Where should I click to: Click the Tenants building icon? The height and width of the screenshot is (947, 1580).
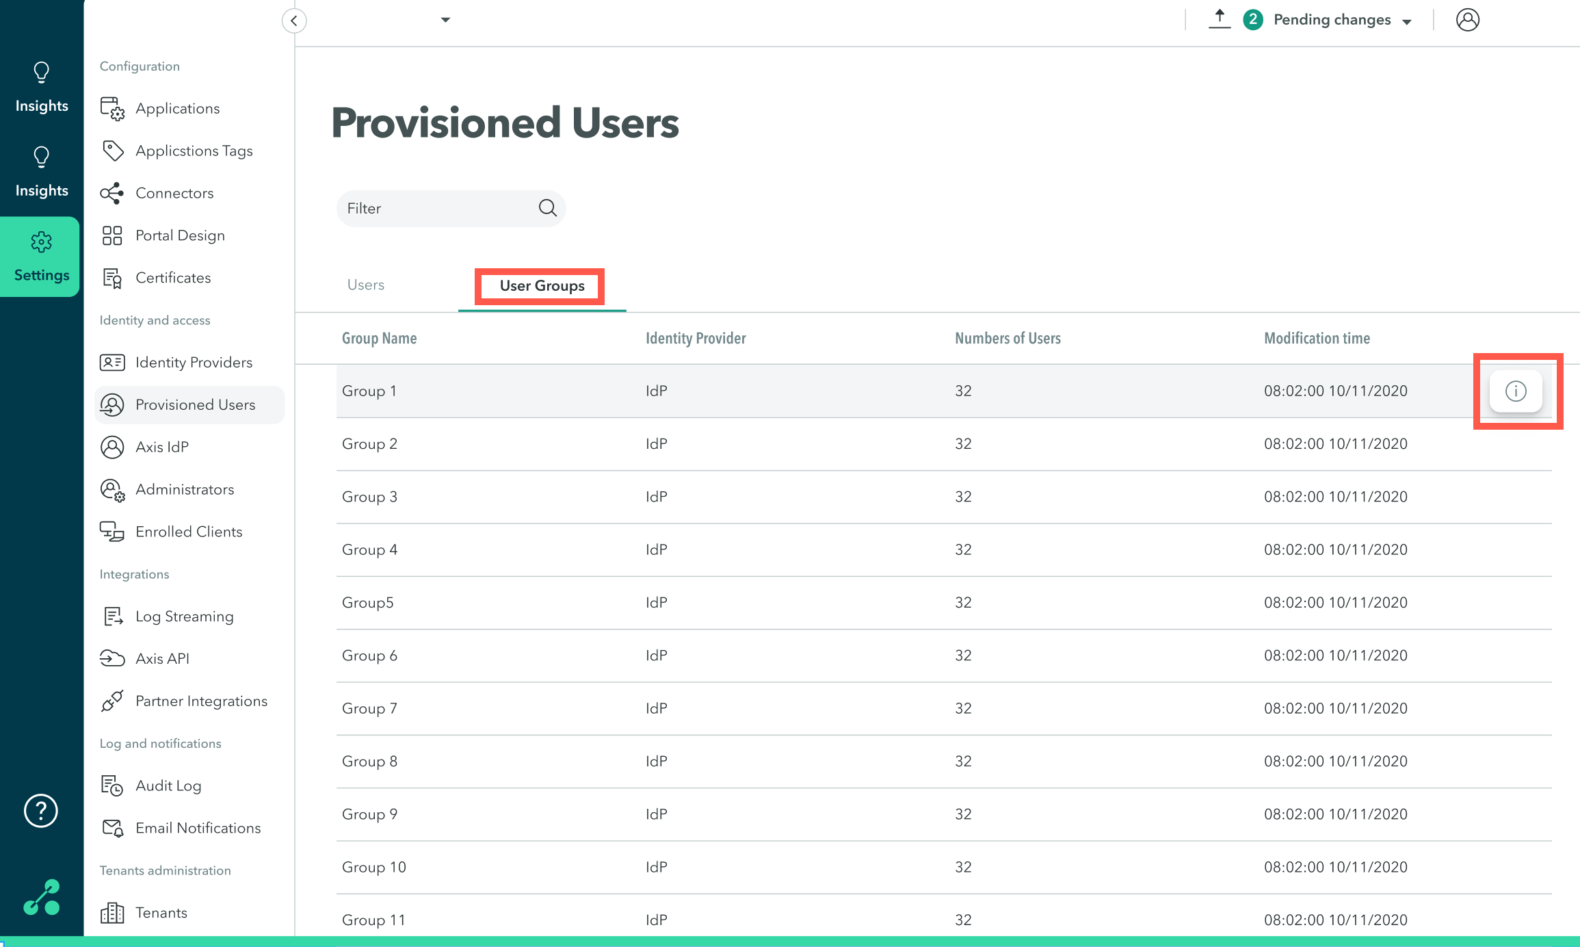tap(112, 913)
